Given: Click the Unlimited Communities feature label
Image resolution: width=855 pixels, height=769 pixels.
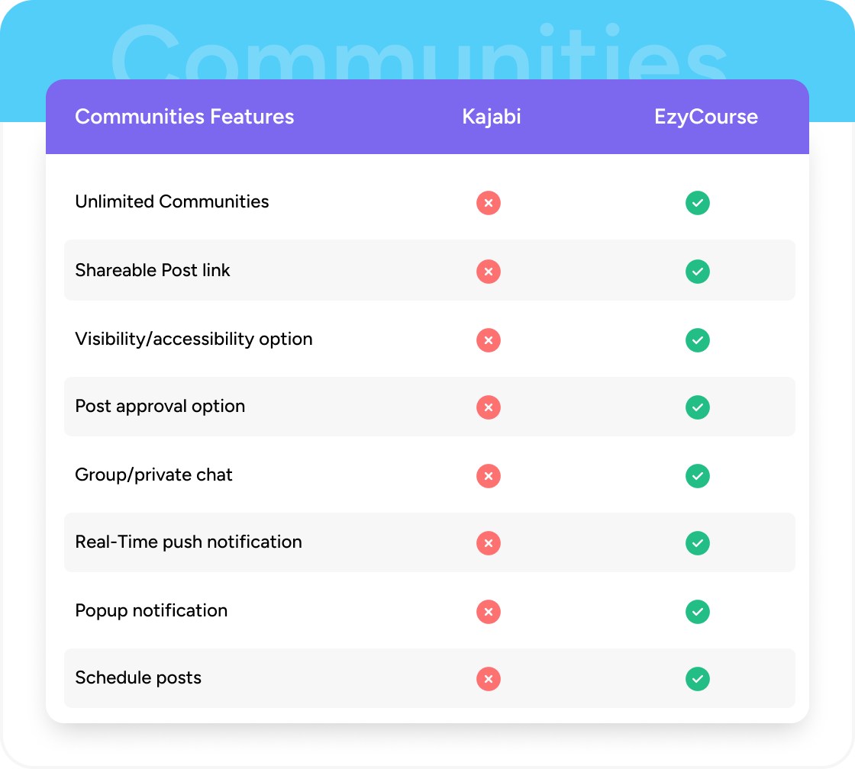Looking at the screenshot, I should [x=172, y=201].
